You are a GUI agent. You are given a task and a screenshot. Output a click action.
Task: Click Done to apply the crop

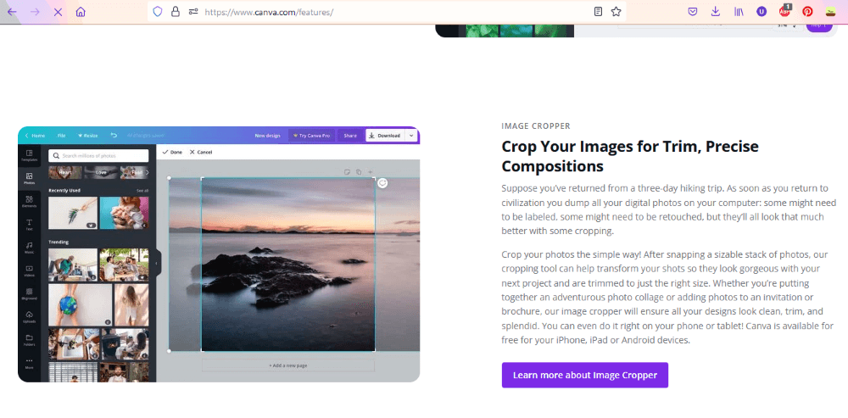tap(172, 153)
